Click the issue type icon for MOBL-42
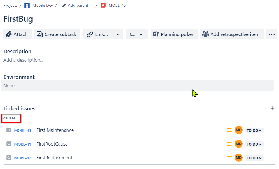The image size is (279, 169). click(x=9, y=158)
